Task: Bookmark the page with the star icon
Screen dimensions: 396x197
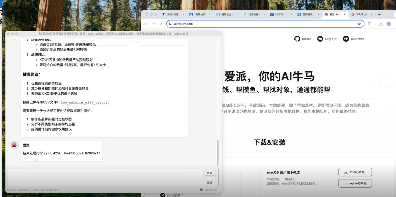Action: point(359,24)
